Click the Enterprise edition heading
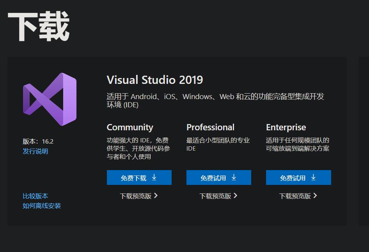The width and height of the screenshot is (369, 252). pyautogui.click(x=286, y=127)
